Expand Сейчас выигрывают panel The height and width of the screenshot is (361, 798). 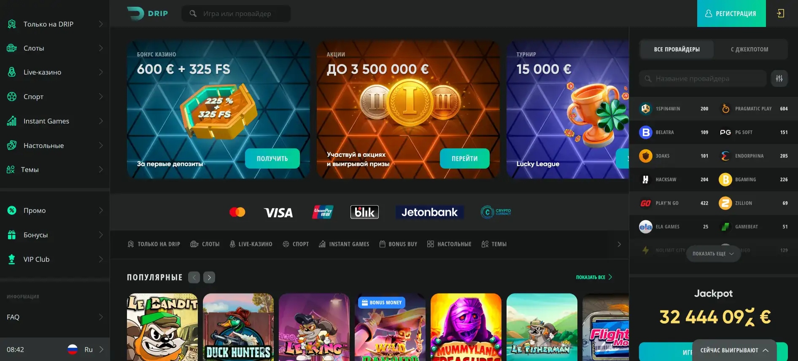click(x=734, y=350)
